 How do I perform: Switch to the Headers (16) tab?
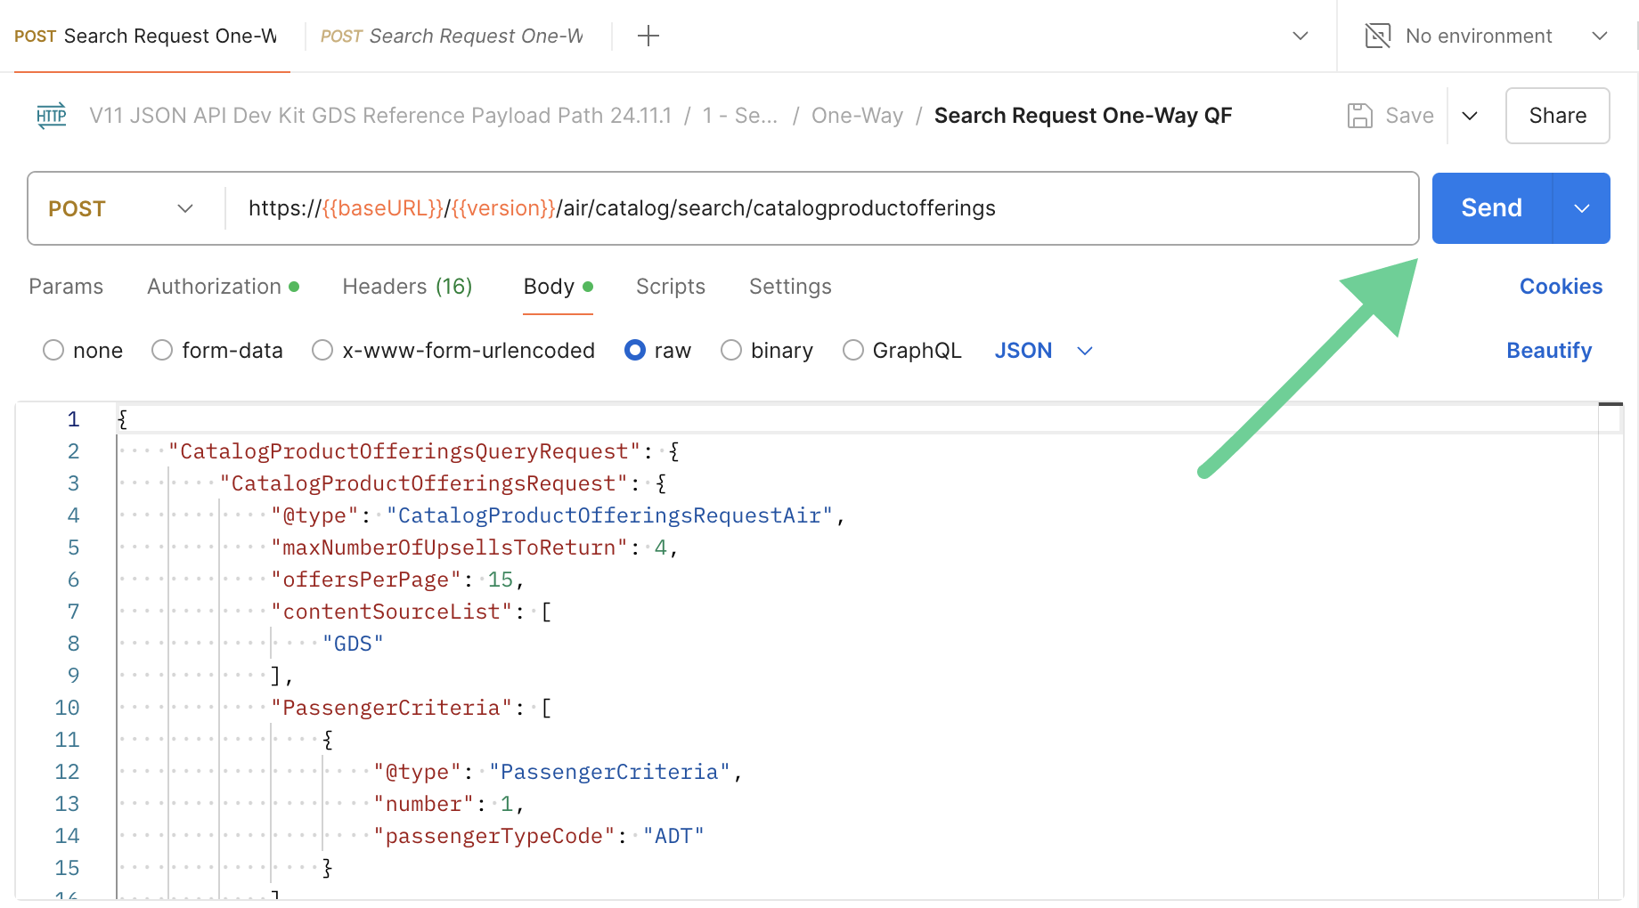point(407,287)
